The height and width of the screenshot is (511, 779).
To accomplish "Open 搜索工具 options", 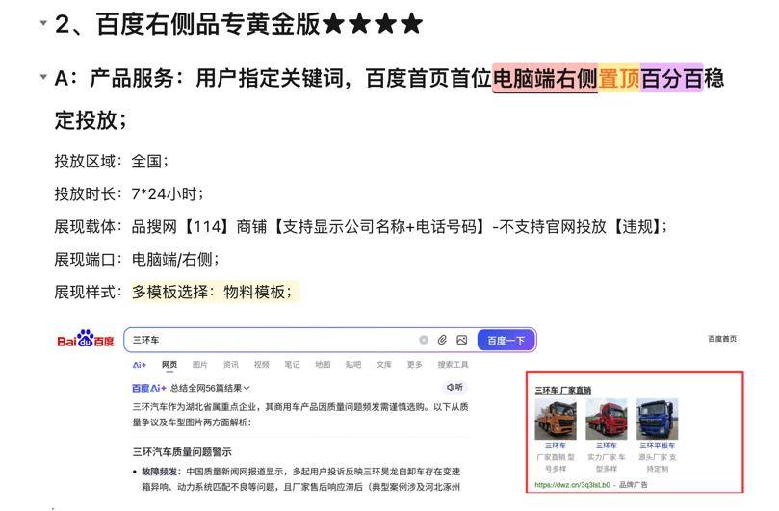I will [x=453, y=365].
